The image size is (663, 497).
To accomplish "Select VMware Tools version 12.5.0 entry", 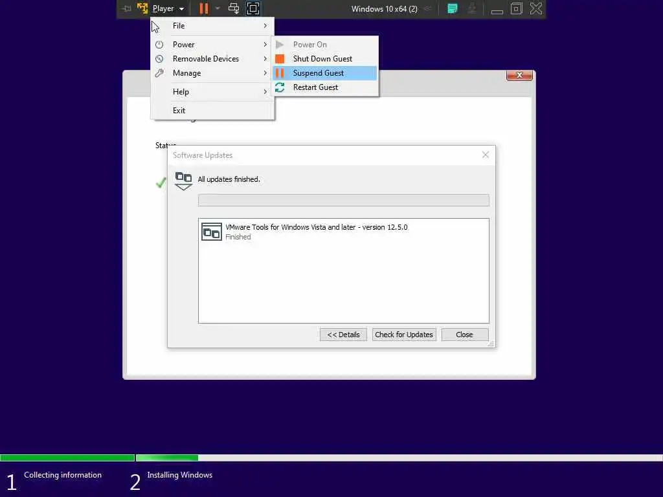I will [x=344, y=232].
